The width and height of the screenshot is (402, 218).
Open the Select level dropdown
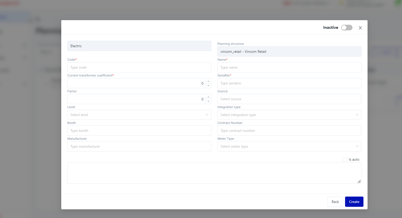139,115
